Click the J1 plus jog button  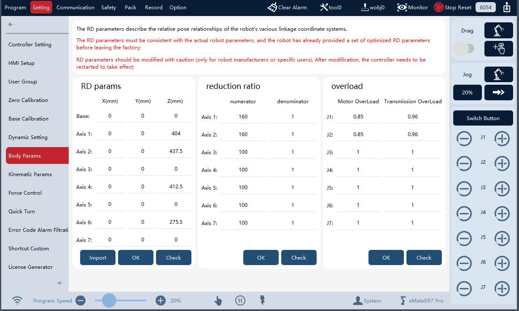click(x=502, y=139)
